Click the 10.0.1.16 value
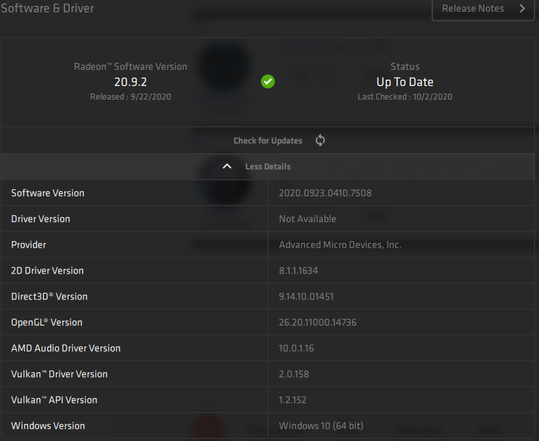This screenshot has width=539, height=441. pyautogui.click(x=296, y=349)
